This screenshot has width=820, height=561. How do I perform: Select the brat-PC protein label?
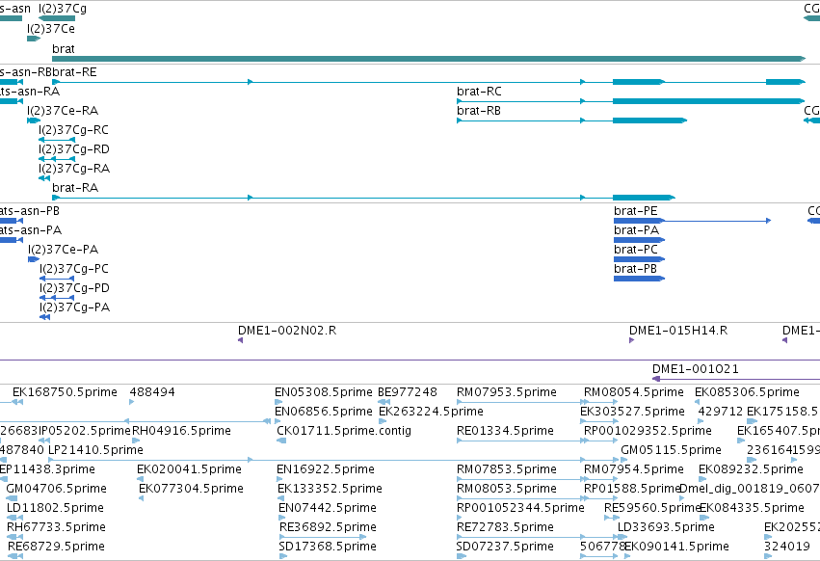tap(635, 250)
